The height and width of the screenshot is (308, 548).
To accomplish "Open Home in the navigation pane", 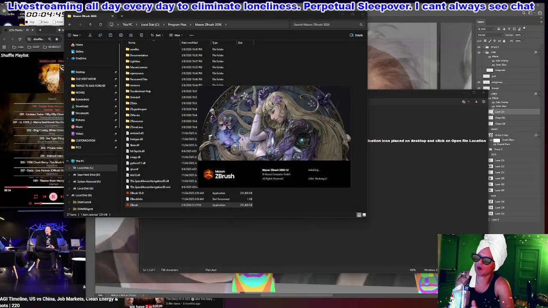I will [x=79, y=44].
